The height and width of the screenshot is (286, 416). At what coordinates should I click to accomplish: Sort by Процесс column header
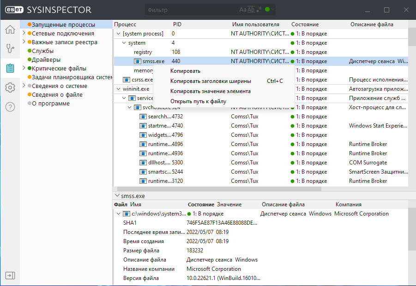pos(125,24)
